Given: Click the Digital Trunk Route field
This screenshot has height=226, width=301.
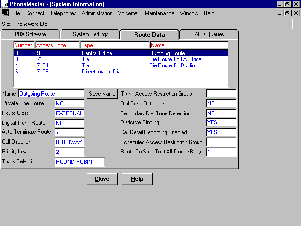Looking at the screenshot, I should click(70, 123).
